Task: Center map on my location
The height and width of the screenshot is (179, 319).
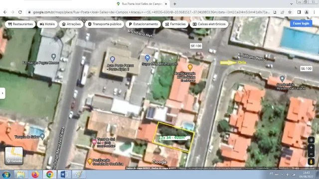Action: [311, 140]
